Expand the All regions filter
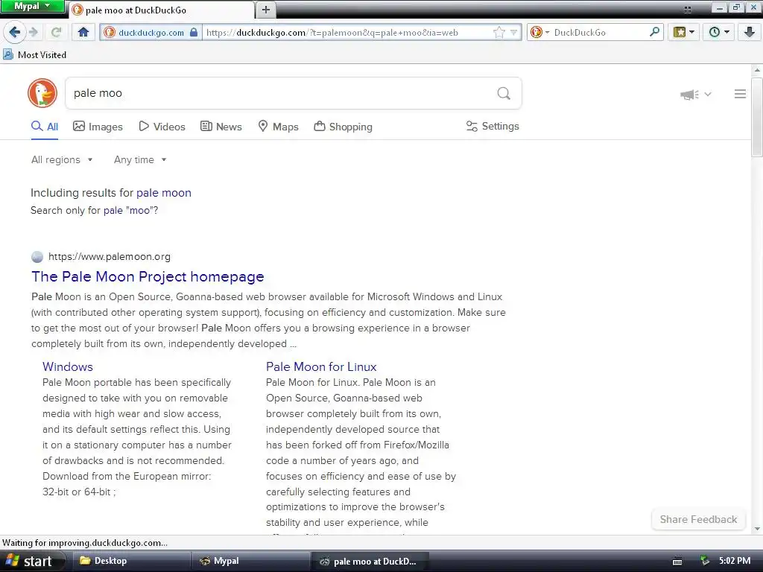The width and height of the screenshot is (763, 572). point(62,159)
